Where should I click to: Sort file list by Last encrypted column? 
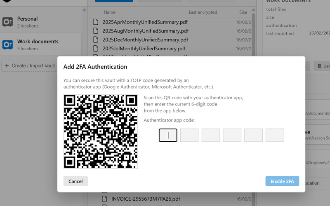tap(203, 12)
